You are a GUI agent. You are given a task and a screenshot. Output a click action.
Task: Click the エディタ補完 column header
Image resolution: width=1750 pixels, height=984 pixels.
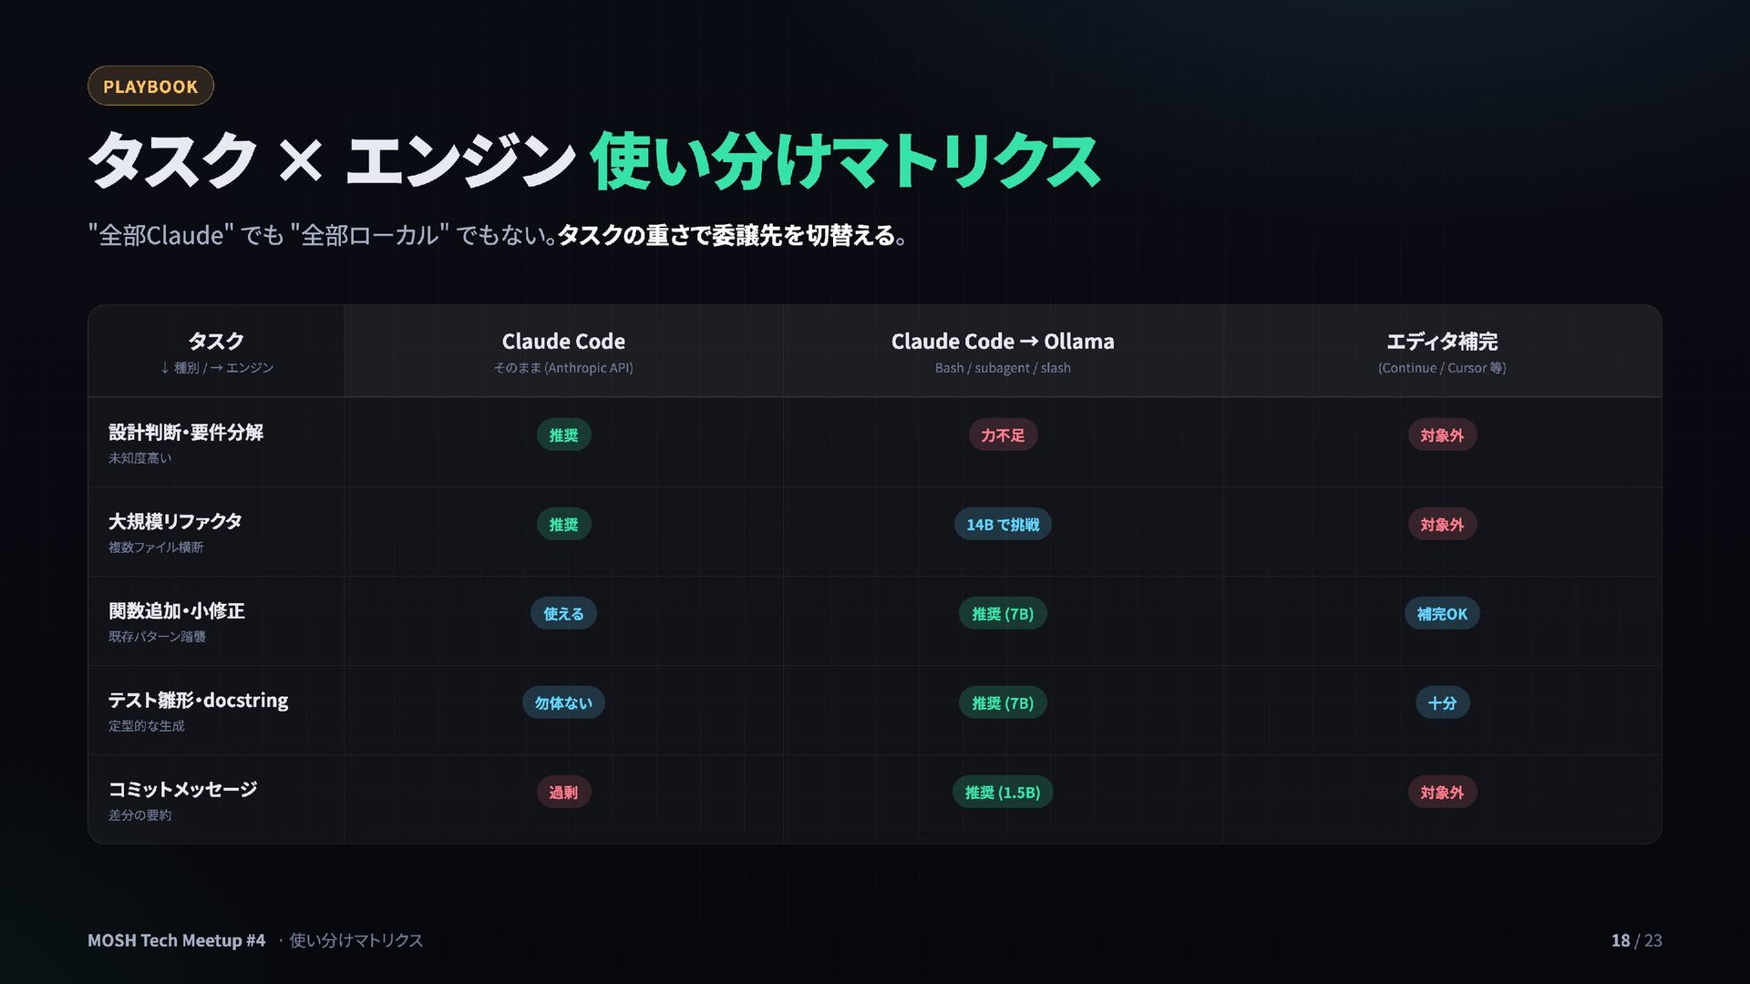[x=1442, y=351]
